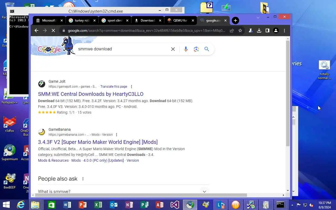Launch Excel from the taskbar
This screenshot has height=210, width=336.
coord(98,205)
